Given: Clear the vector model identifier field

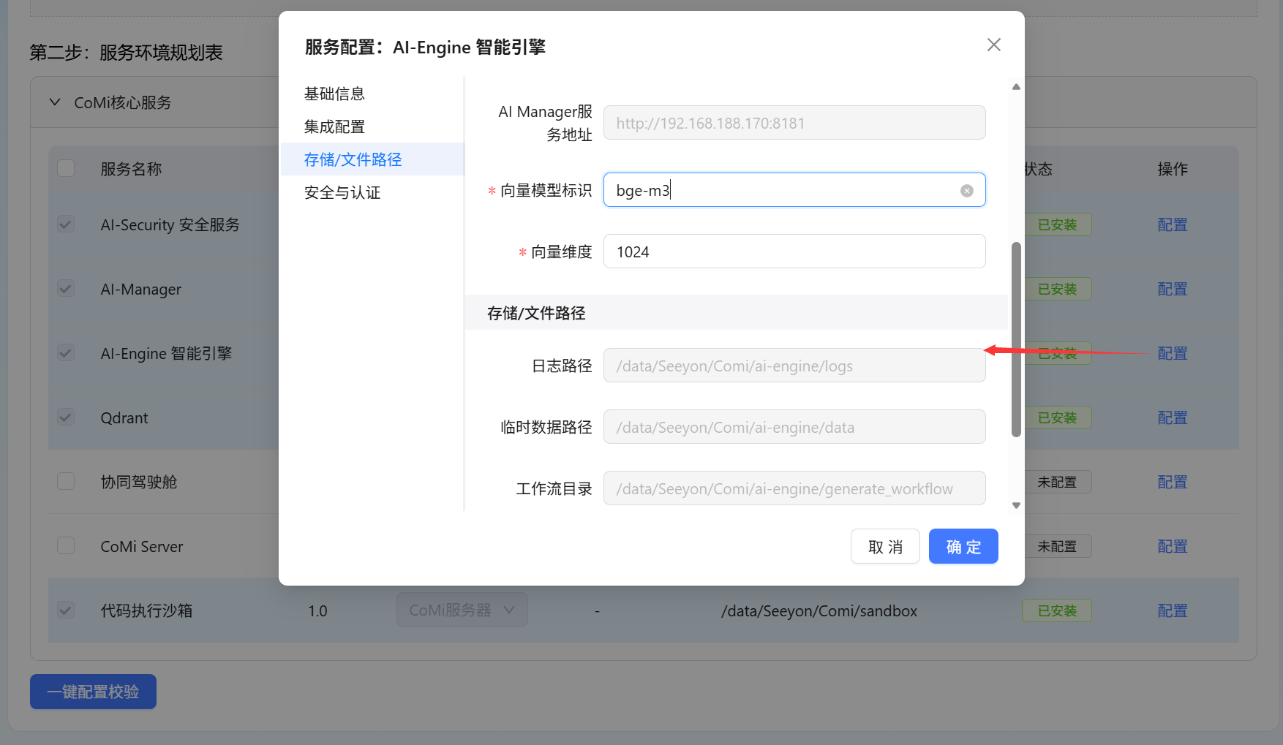Looking at the screenshot, I should (x=966, y=191).
